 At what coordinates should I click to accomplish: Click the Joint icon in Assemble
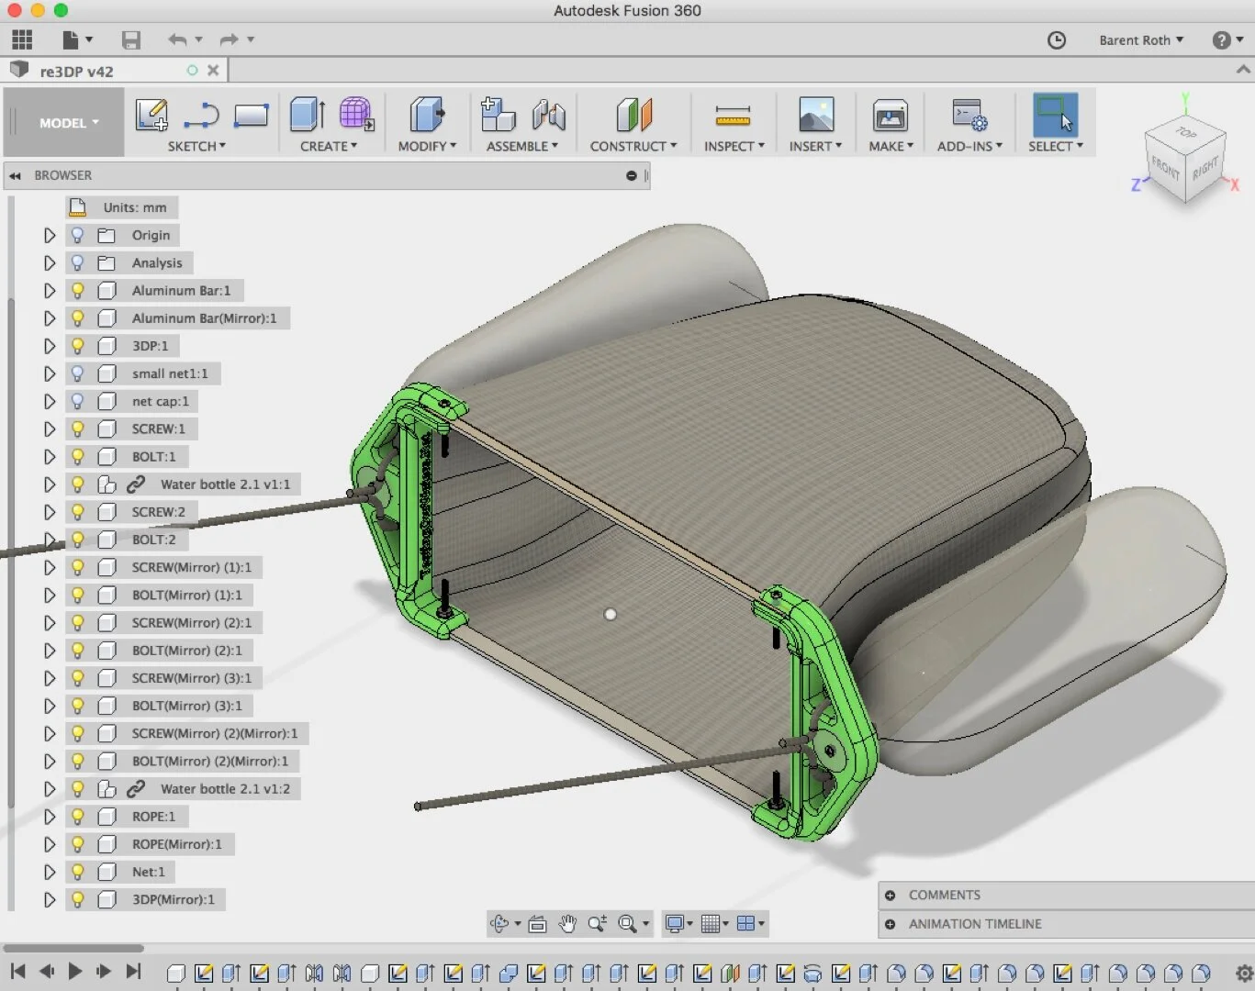pos(548,116)
